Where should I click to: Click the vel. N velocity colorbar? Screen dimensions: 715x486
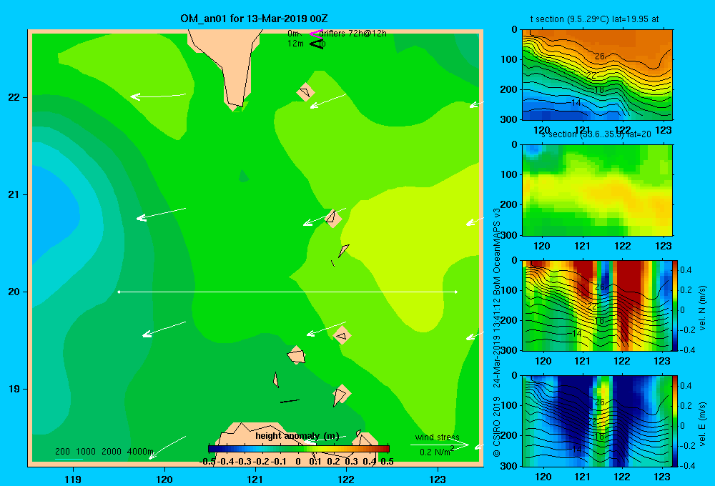click(676, 305)
